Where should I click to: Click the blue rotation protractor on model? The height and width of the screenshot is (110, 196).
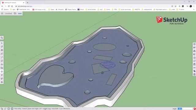click(x=108, y=65)
